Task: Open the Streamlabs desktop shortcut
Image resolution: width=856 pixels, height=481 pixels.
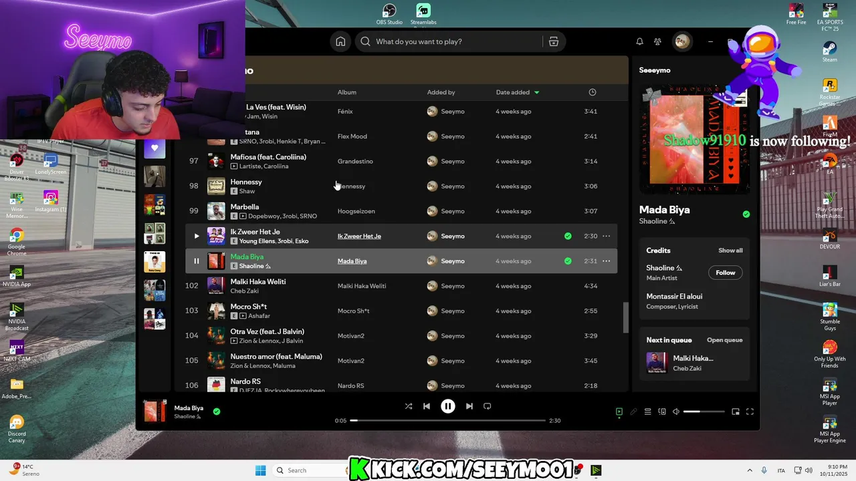Action: [423, 15]
